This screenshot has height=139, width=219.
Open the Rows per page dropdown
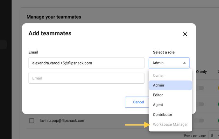click(x=214, y=136)
